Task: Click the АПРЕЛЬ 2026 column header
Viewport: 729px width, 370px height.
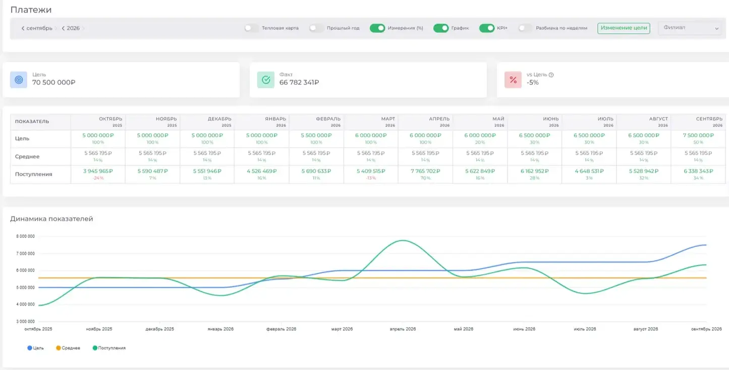Action: [425, 121]
